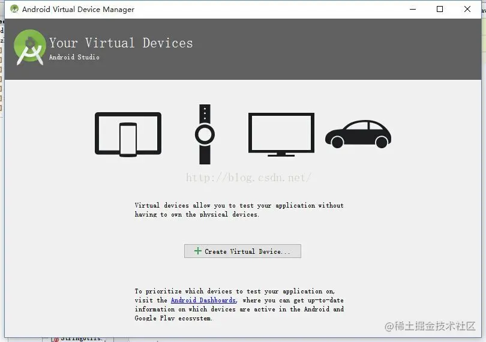Click the 'Android Studio' subtitle text

pyautogui.click(x=74, y=57)
